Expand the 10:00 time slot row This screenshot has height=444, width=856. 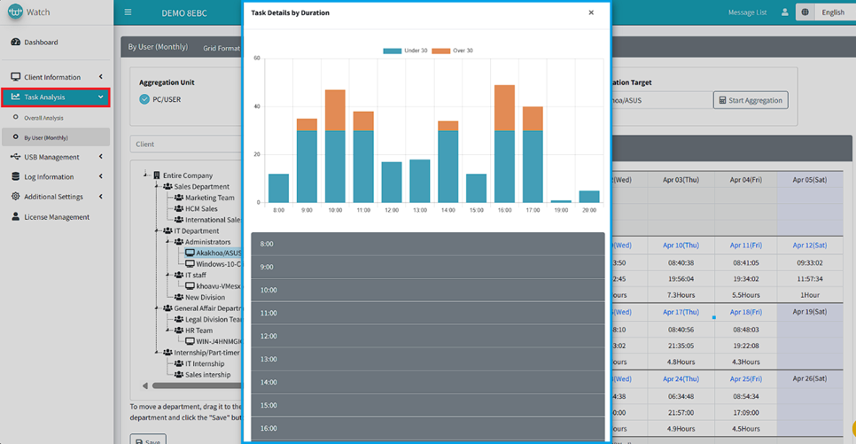427,290
